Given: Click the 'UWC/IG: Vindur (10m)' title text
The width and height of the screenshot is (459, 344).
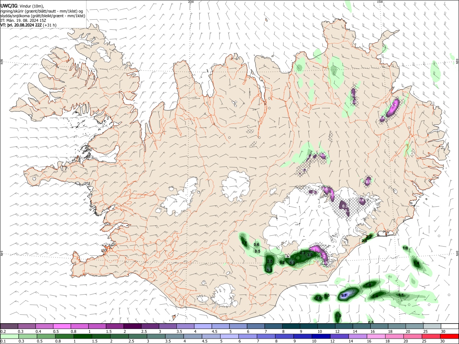Looking at the screenshot, I should [x=22, y=6].
